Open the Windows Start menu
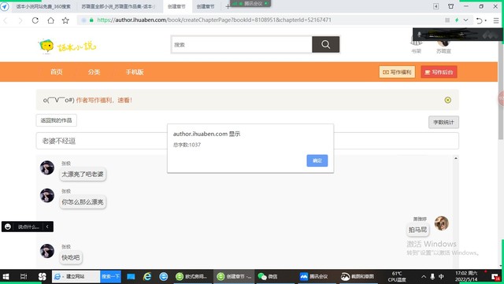Image resolution: width=504 pixels, height=284 pixels. click(x=6, y=277)
